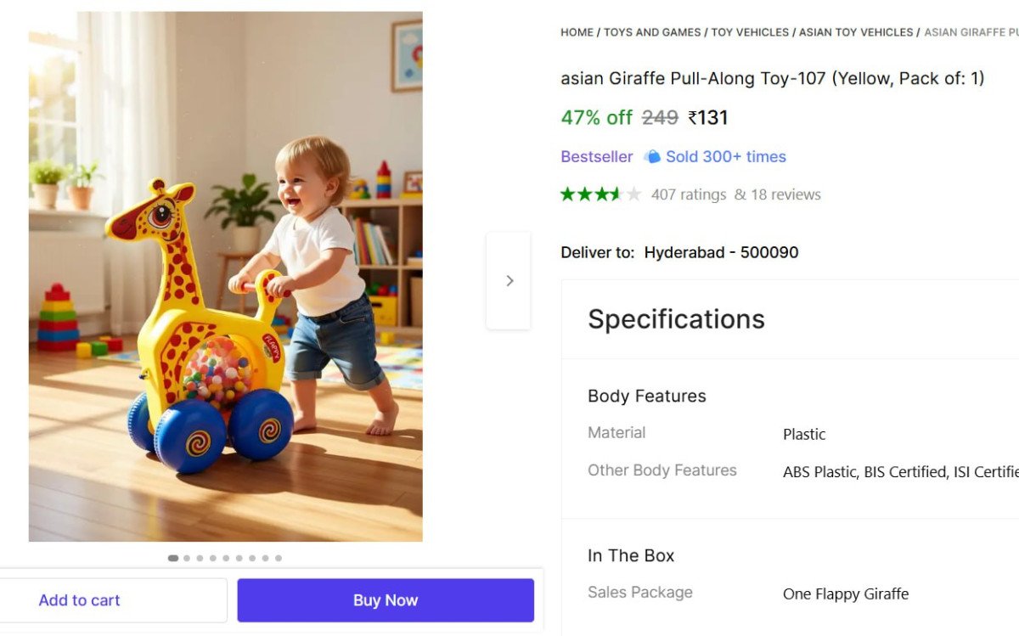Screen dimensions: 1019x636
Task: Open the giraffe toy product photo
Action: [x=225, y=276]
